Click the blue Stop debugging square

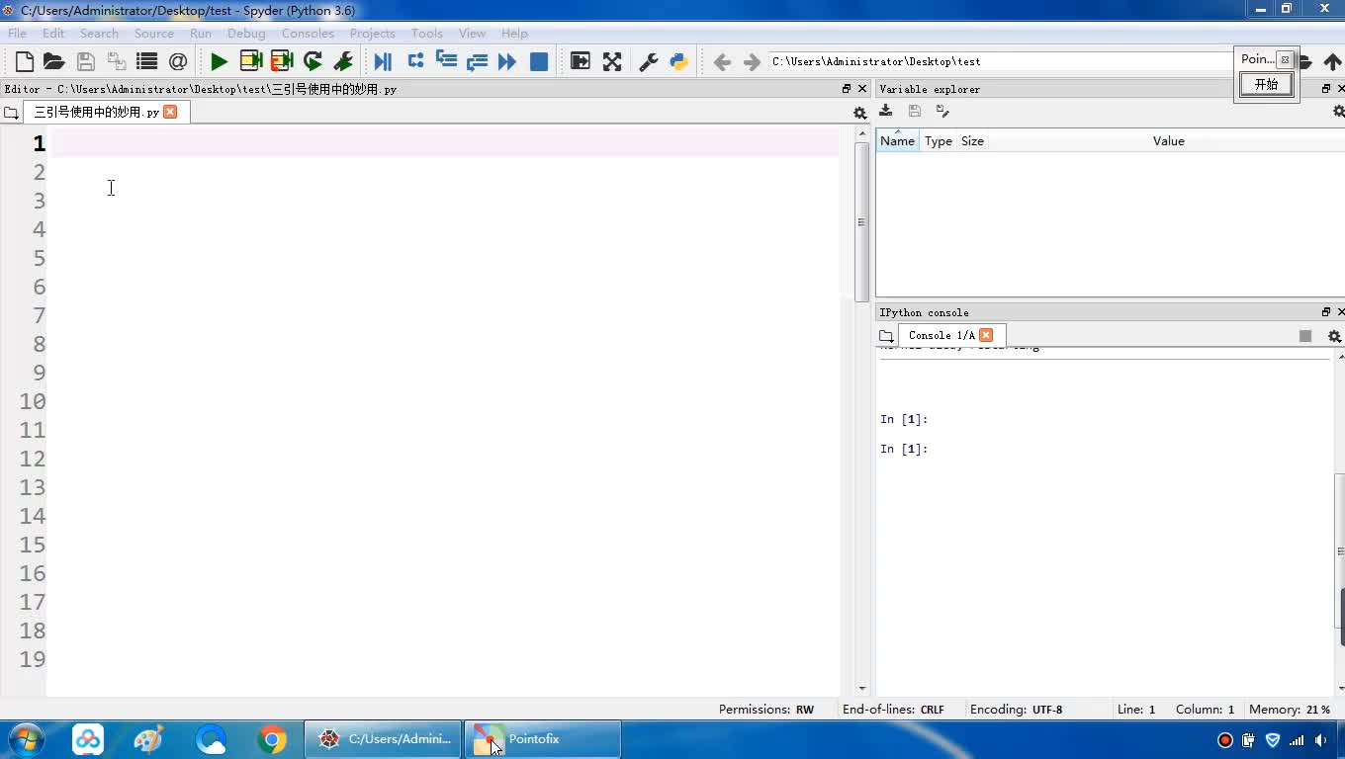click(x=539, y=61)
